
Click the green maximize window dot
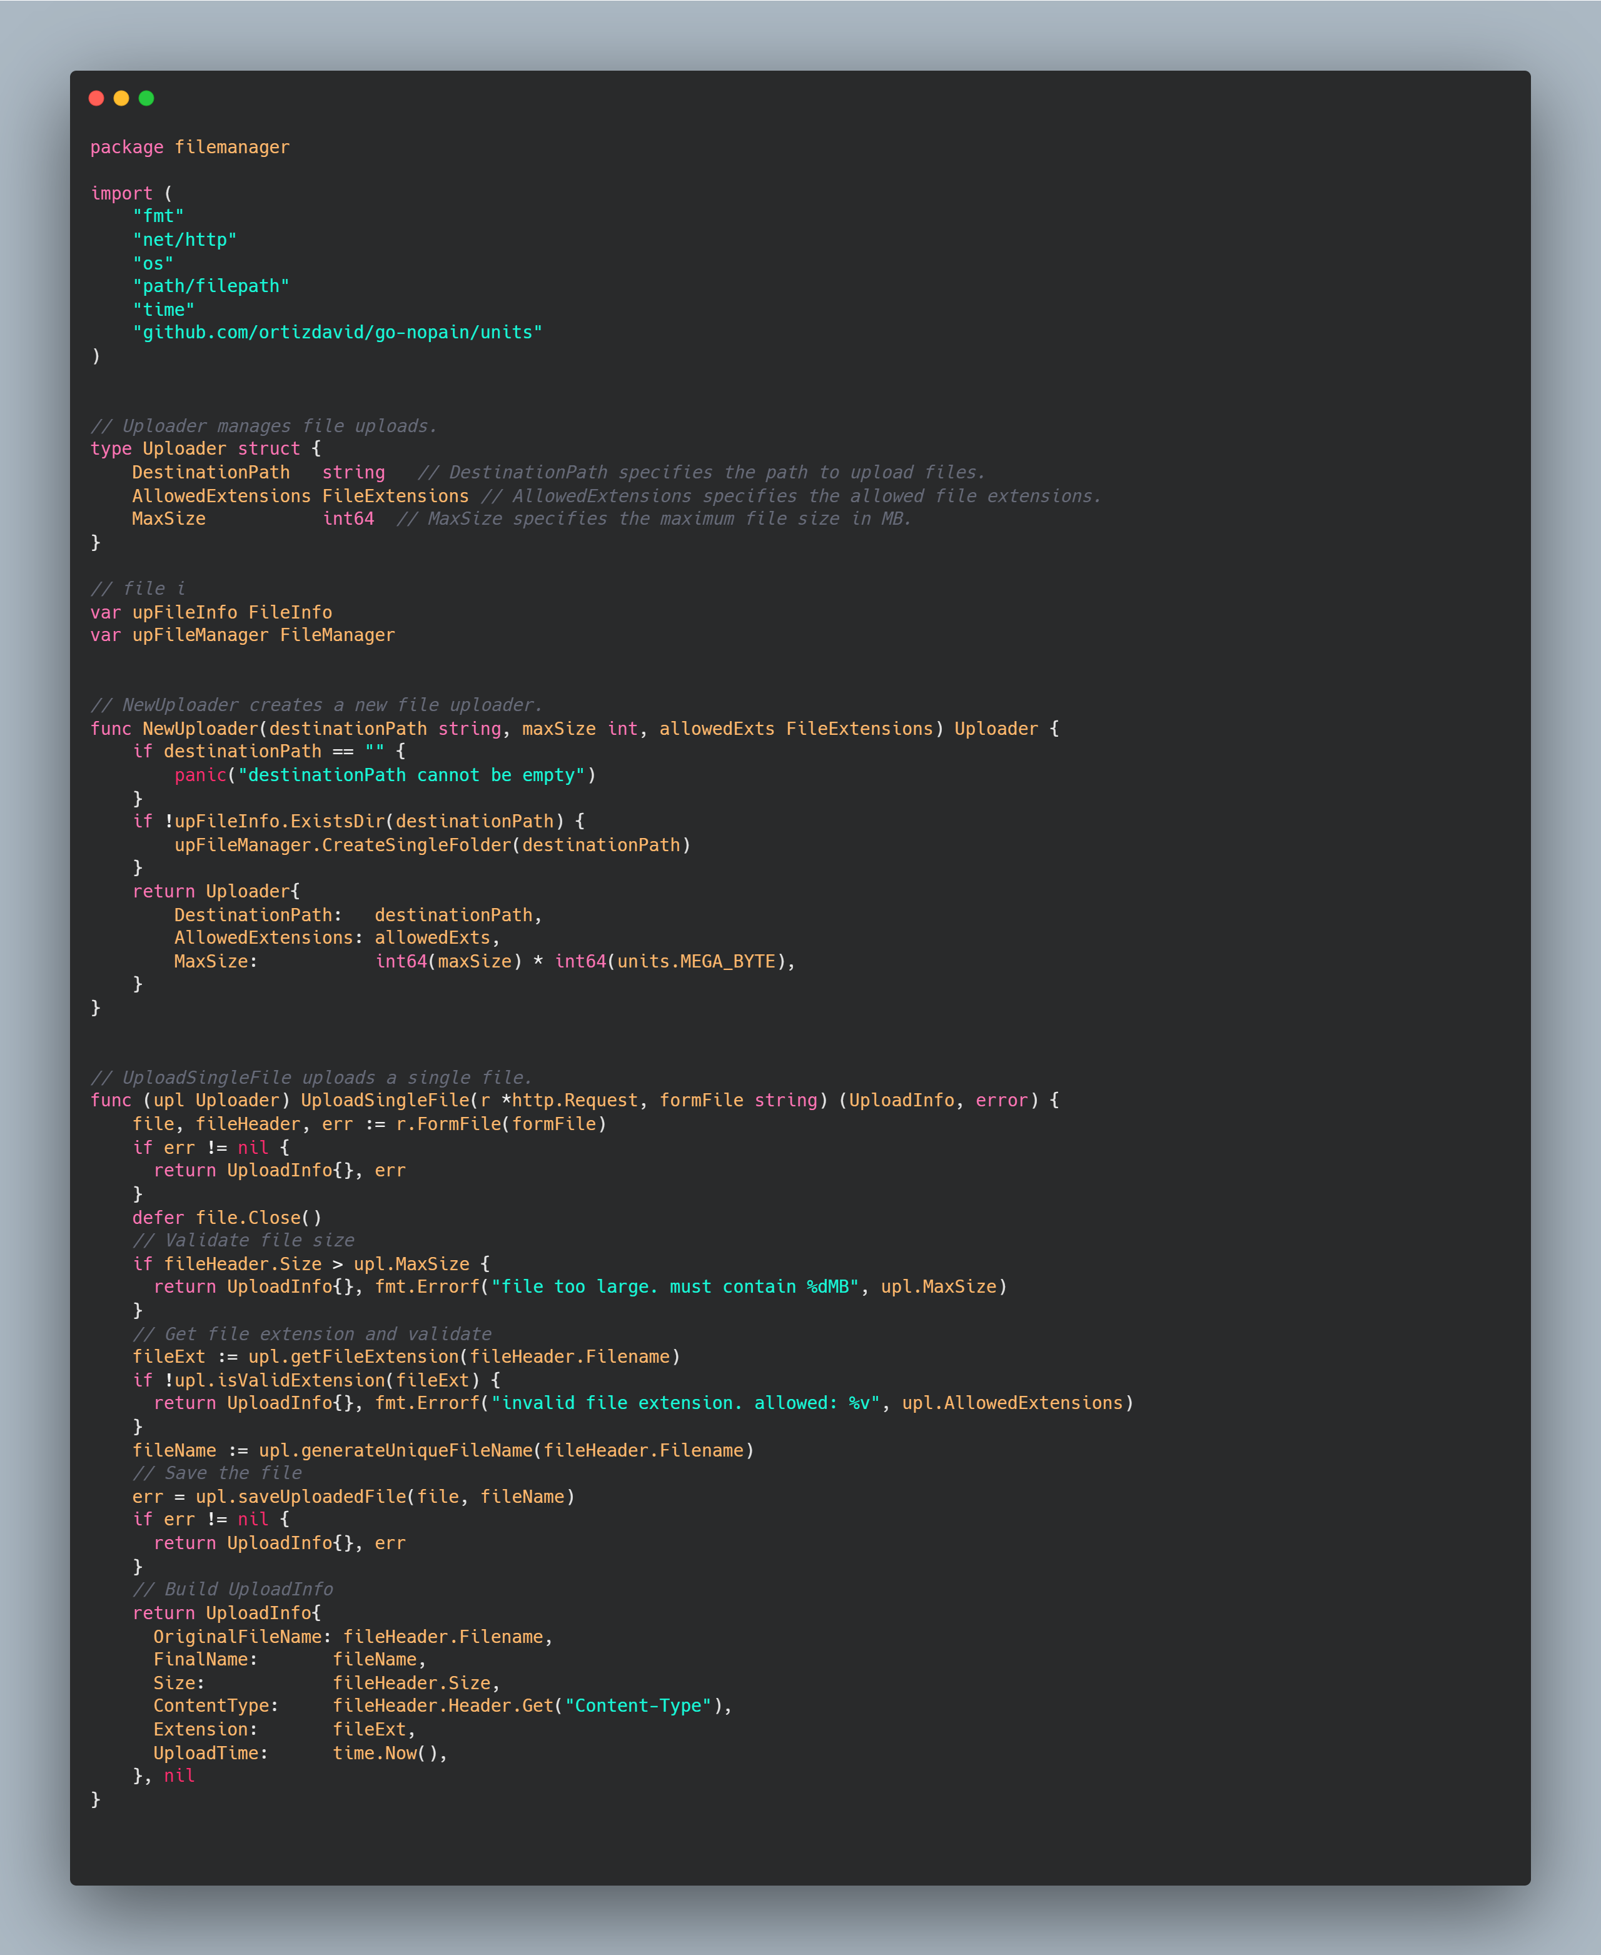(x=146, y=98)
